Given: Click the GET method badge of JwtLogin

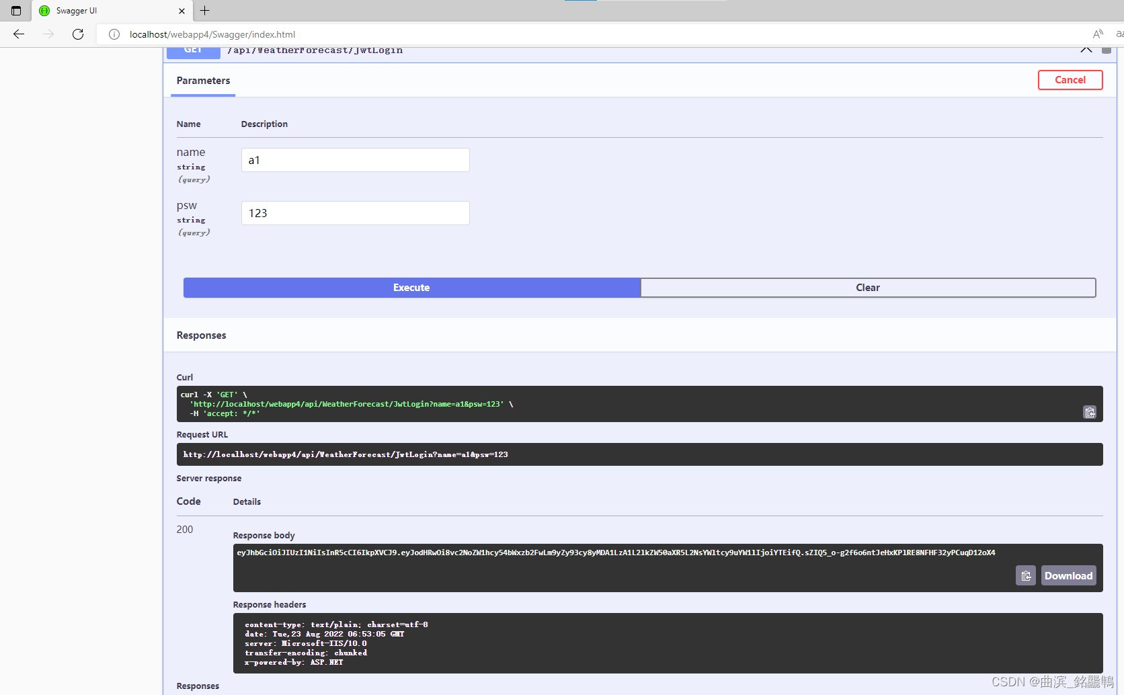Looking at the screenshot, I should click(x=194, y=52).
